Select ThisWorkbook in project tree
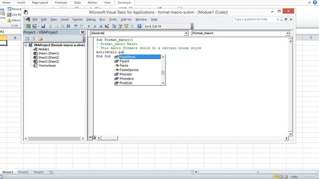The width and height of the screenshot is (319, 179). [x=47, y=66]
